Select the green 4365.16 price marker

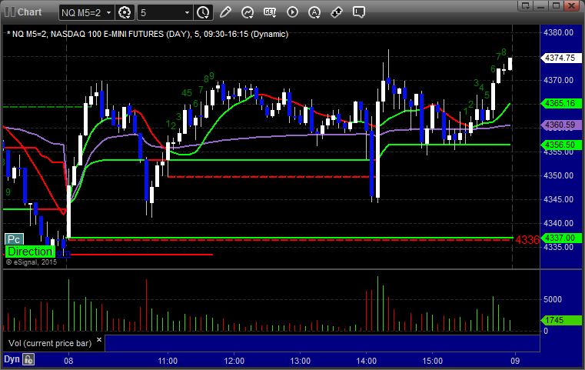560,103
